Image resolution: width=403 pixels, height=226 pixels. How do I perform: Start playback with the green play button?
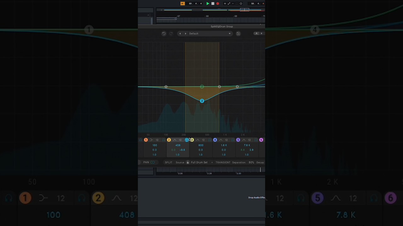point(208,3)
